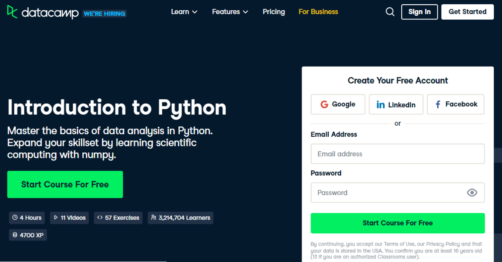Click the DataCamp logo in the header
502x262 pixels.
pyautogui.click(x=43, y=13)
